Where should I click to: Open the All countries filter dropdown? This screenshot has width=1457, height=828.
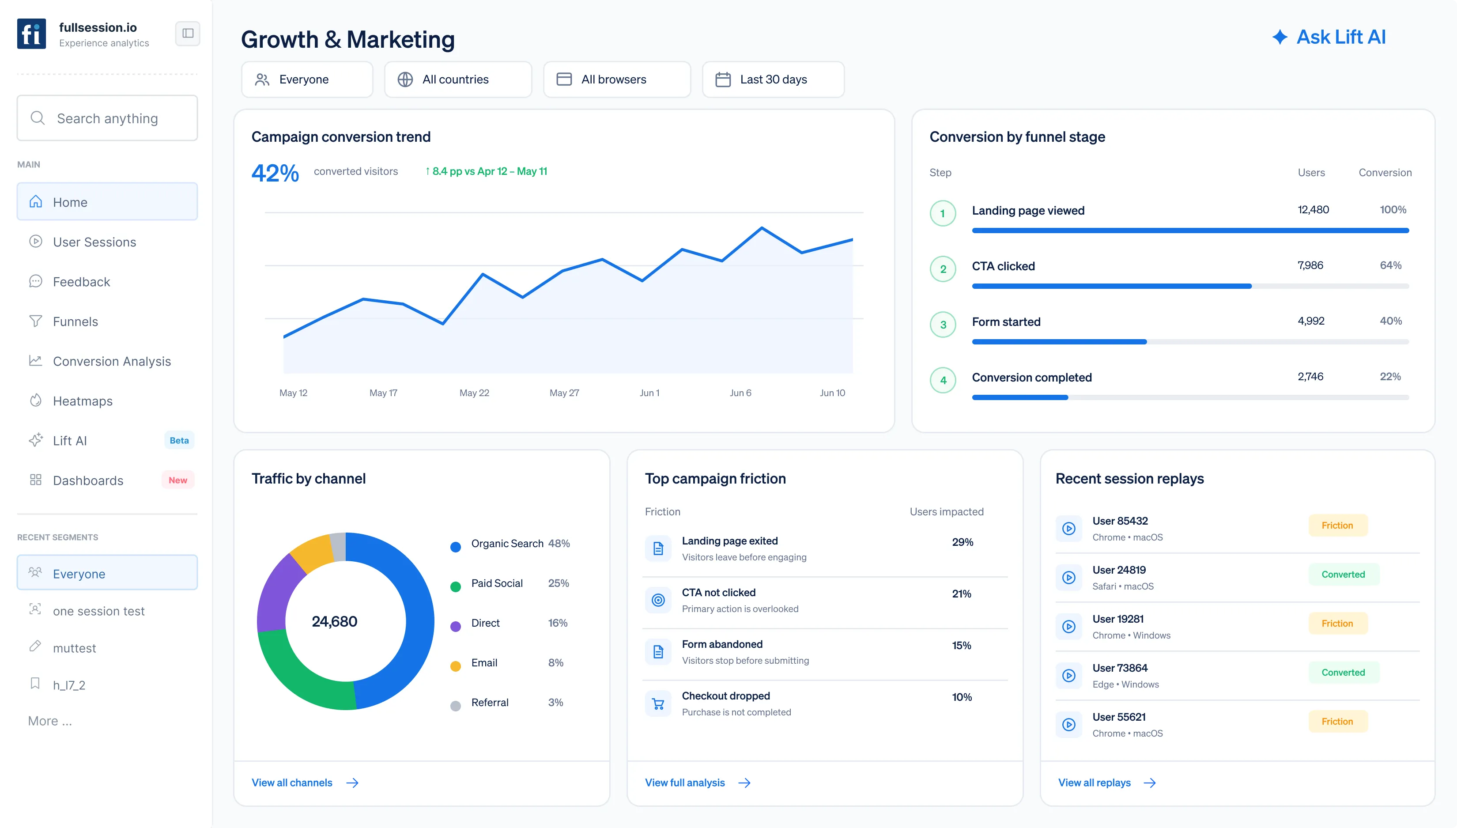pyautogui.click(x=457, y=79)
